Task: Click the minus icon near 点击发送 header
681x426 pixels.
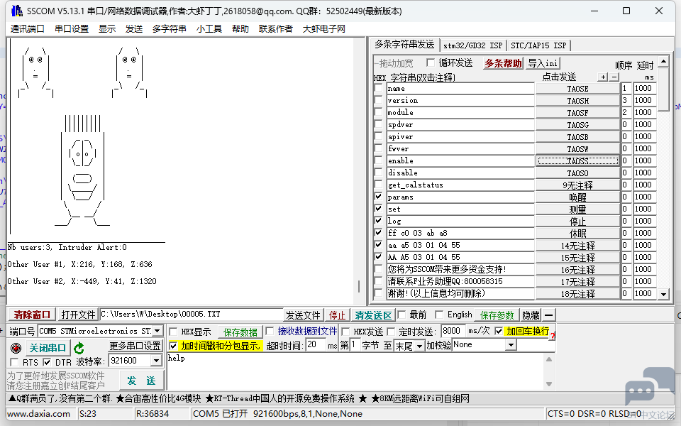Action: pos(614,77)
